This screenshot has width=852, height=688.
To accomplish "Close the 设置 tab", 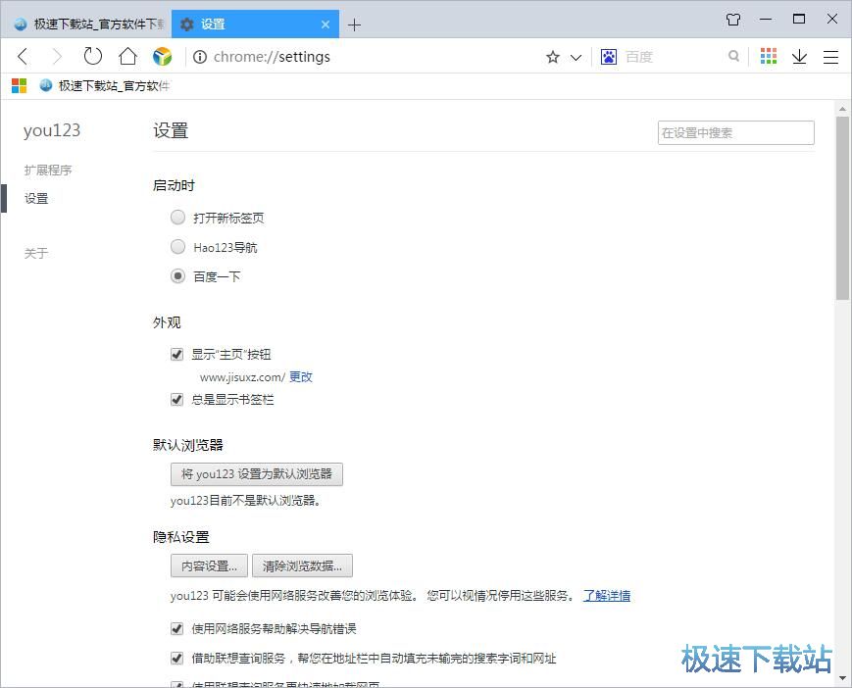I will click(x=325, y=25).
